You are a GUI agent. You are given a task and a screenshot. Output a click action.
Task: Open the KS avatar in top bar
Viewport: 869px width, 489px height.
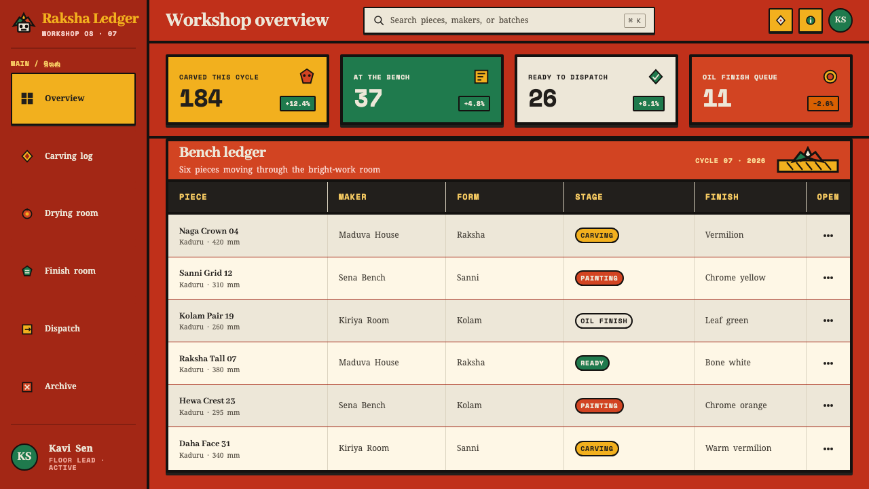pyautogui.click(x=840, y=20)
